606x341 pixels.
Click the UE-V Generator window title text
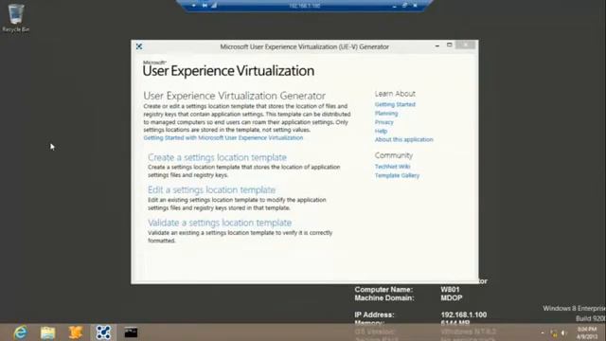coord(304,46)
